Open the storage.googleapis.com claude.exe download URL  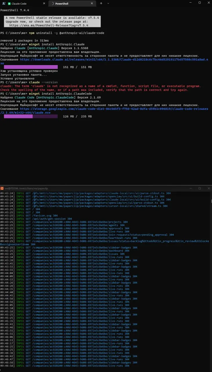pyautogui.click(x=104, y=111)
